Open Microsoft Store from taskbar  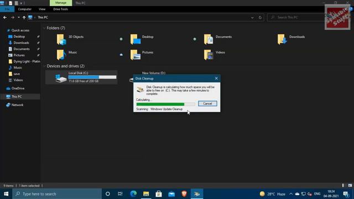(x=159, y=194)
